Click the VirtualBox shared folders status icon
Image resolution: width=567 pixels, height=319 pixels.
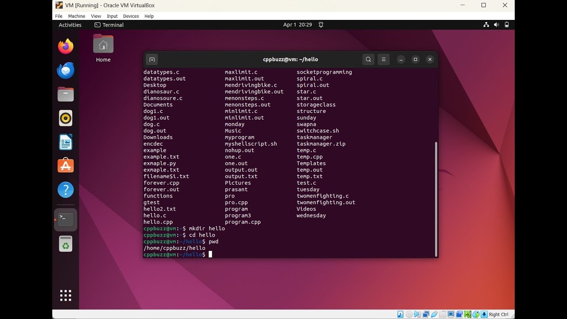click(443, 315)
